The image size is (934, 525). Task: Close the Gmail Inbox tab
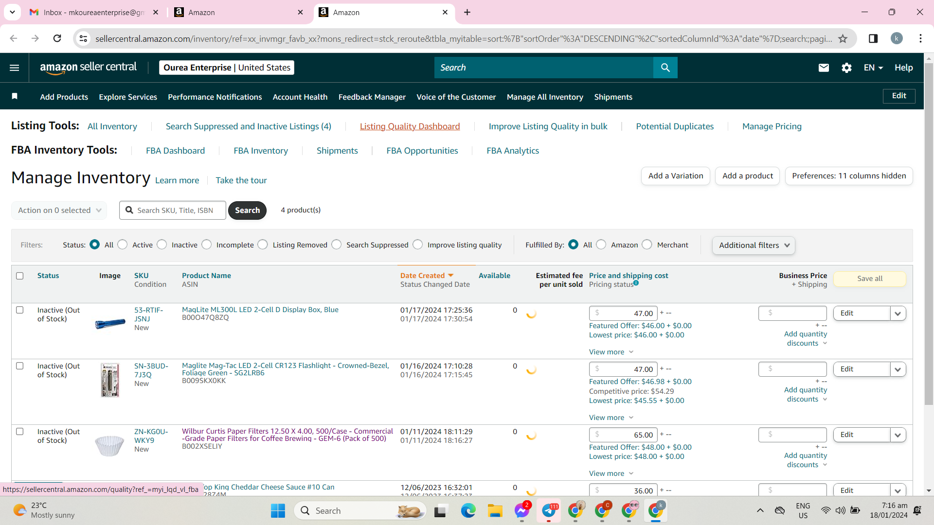pyautogui.click(x=156, y=12)
